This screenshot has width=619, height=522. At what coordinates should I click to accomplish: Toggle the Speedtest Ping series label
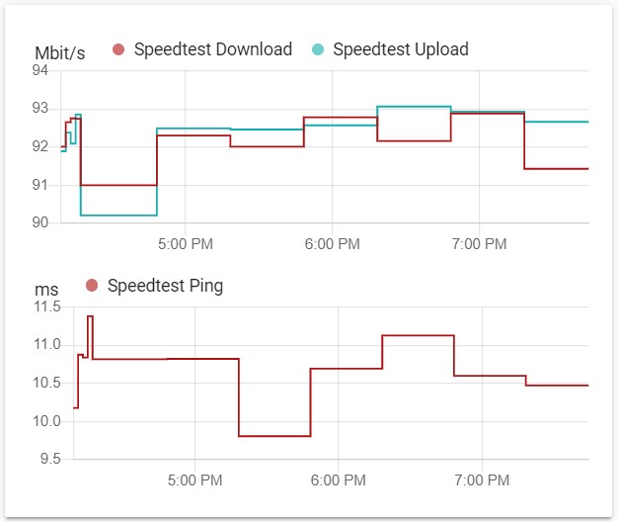point(165,286)
